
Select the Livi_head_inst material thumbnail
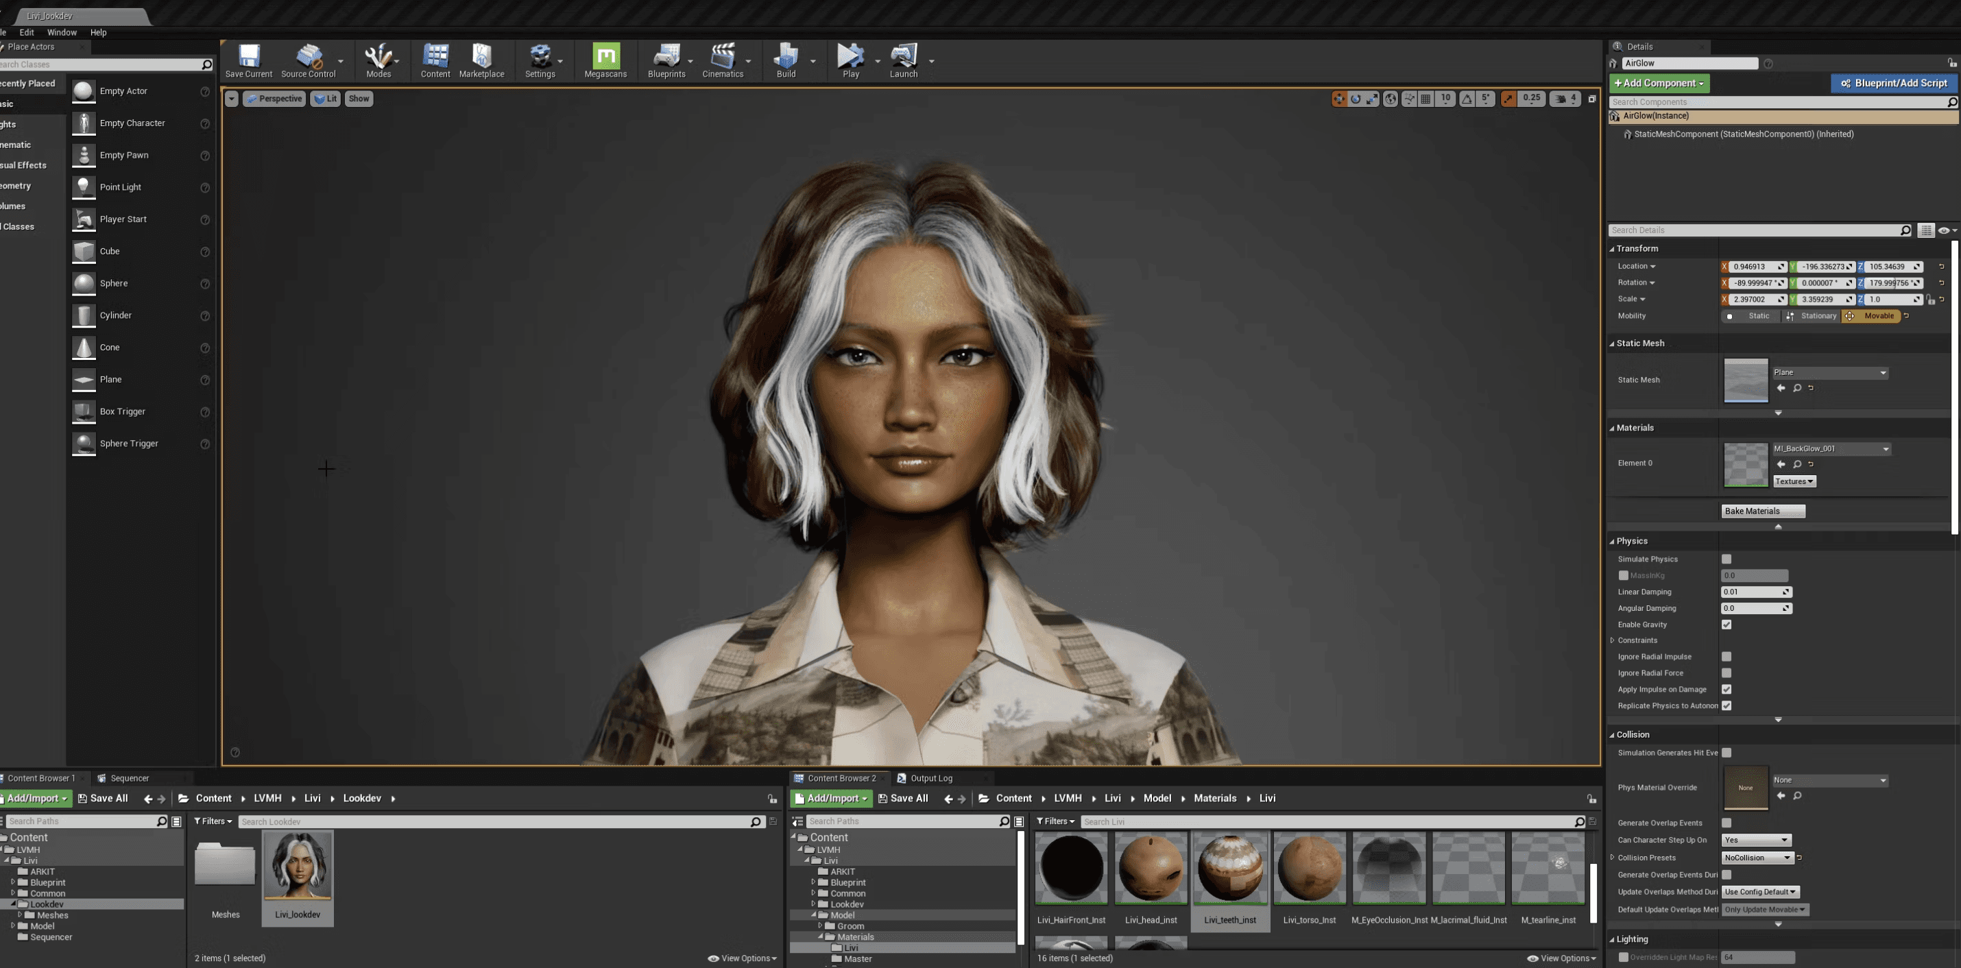pyautogui.click(x=1151, y=867)
